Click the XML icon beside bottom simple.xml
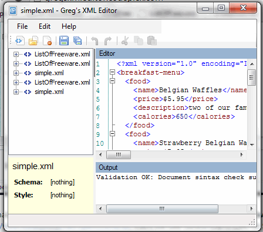Screen dimensions: 263x232 coord(28,92)
